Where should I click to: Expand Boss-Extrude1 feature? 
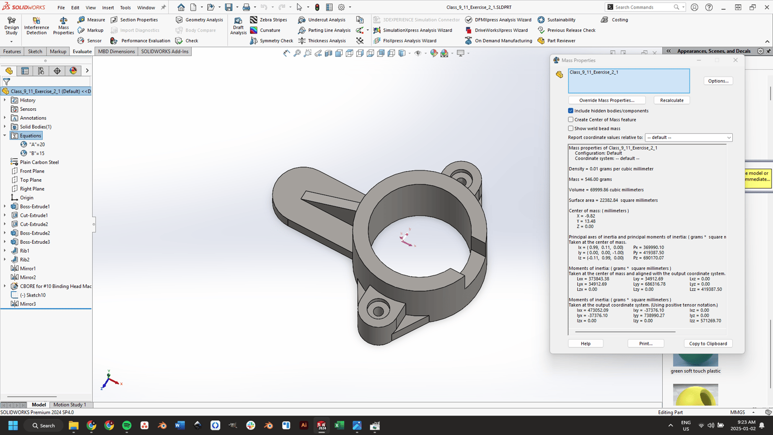(x=5, y=206)
